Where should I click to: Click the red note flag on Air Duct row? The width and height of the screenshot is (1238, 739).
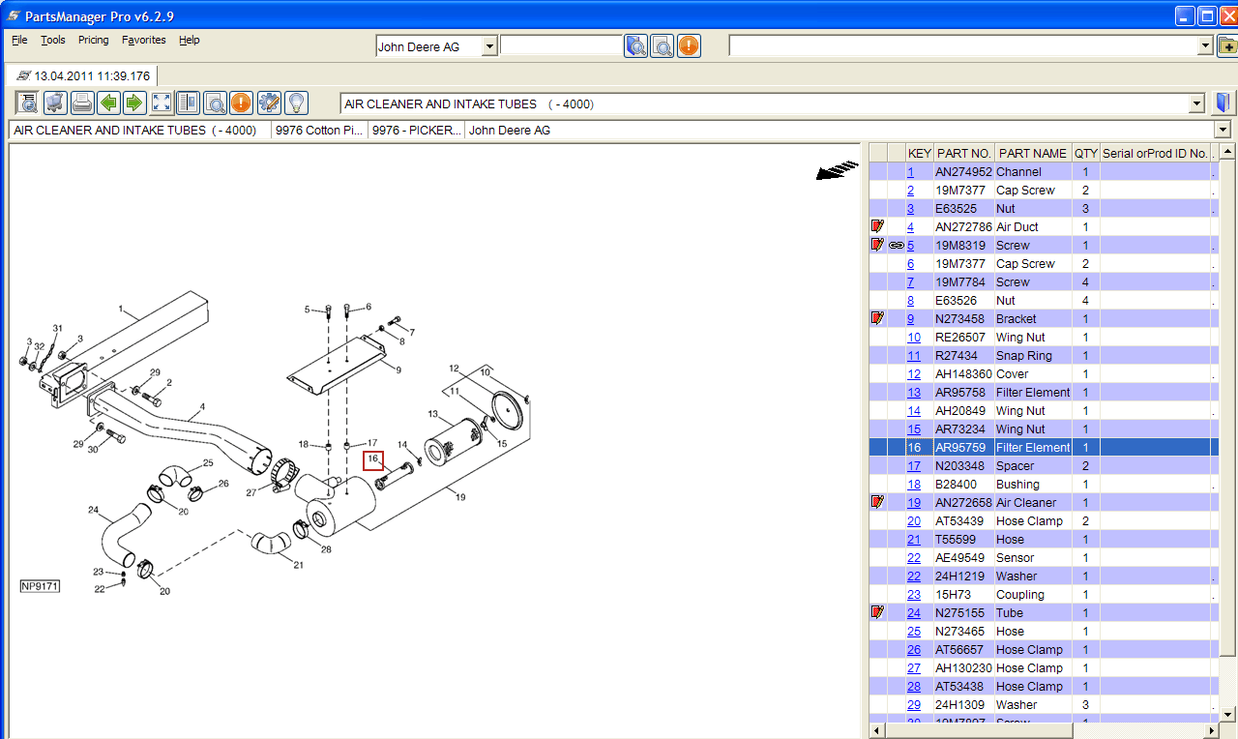tap(877, 226)
